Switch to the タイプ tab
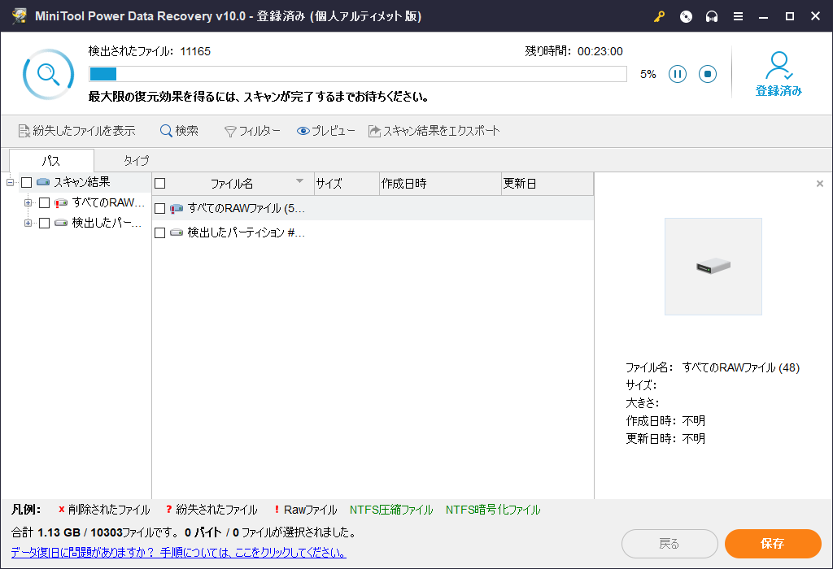The height and width of the screenshot is (569, 833). [x=136, y=161]
